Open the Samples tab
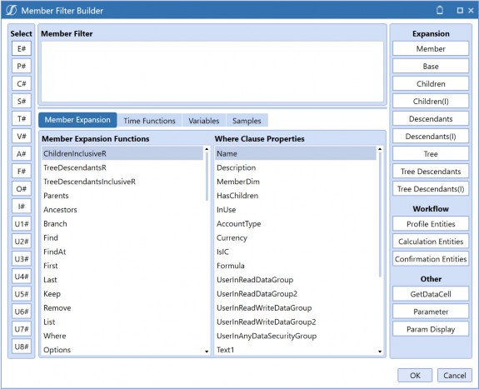Screen dimensions: 479x389 point(247,121)
